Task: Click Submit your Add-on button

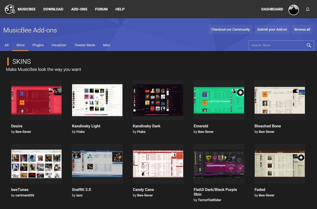Action: [272, 30]
